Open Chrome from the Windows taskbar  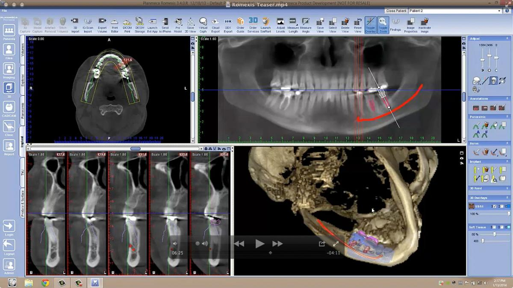click(x=45, y=282)
